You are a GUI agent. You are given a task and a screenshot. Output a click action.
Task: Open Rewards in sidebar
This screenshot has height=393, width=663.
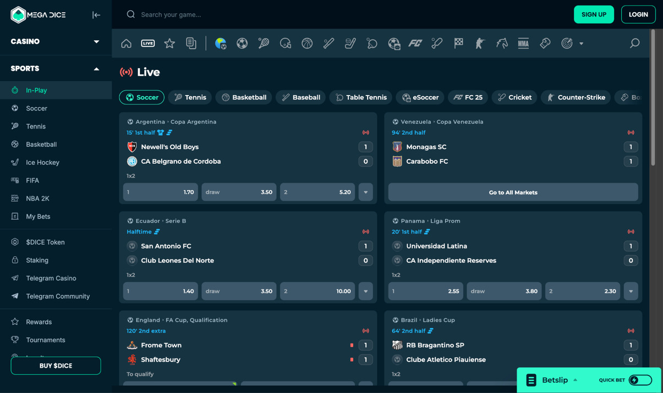point(56,322)
